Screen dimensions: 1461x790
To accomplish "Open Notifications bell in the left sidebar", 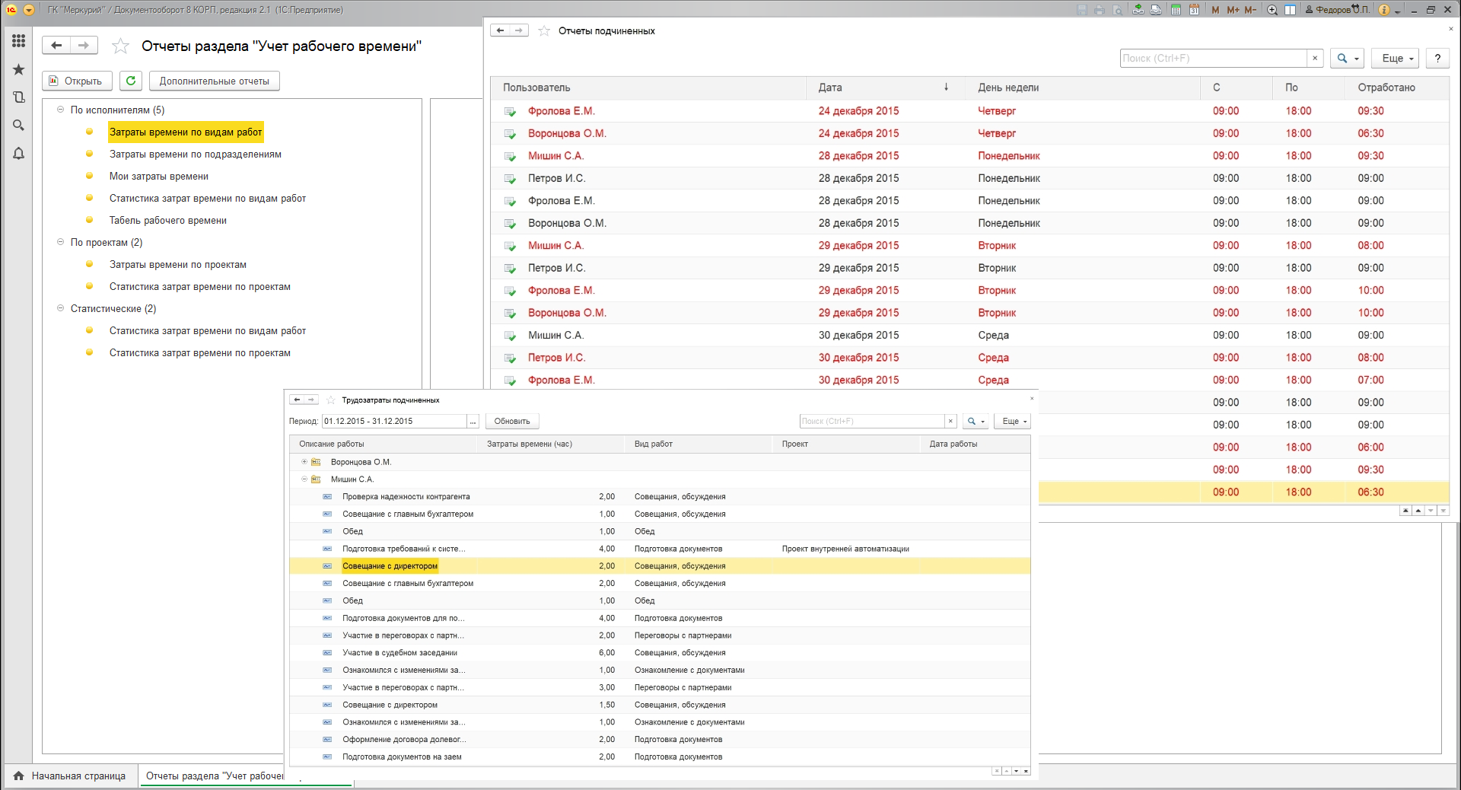I will coord(19,154).
